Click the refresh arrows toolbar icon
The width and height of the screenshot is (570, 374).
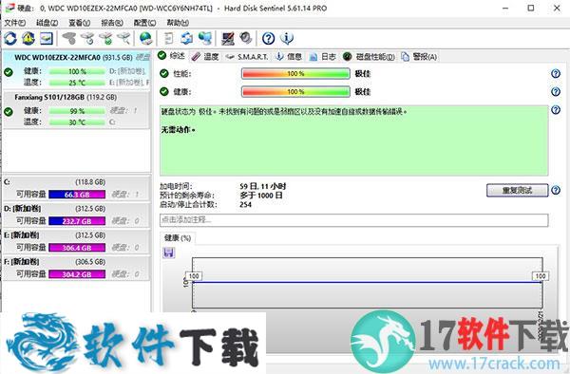coord(10,38)
